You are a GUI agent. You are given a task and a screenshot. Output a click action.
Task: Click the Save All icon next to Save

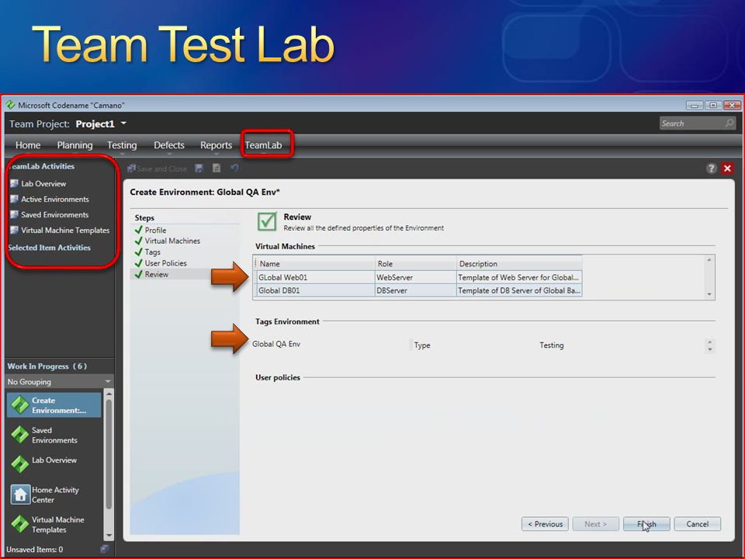(x=217, y=168)
